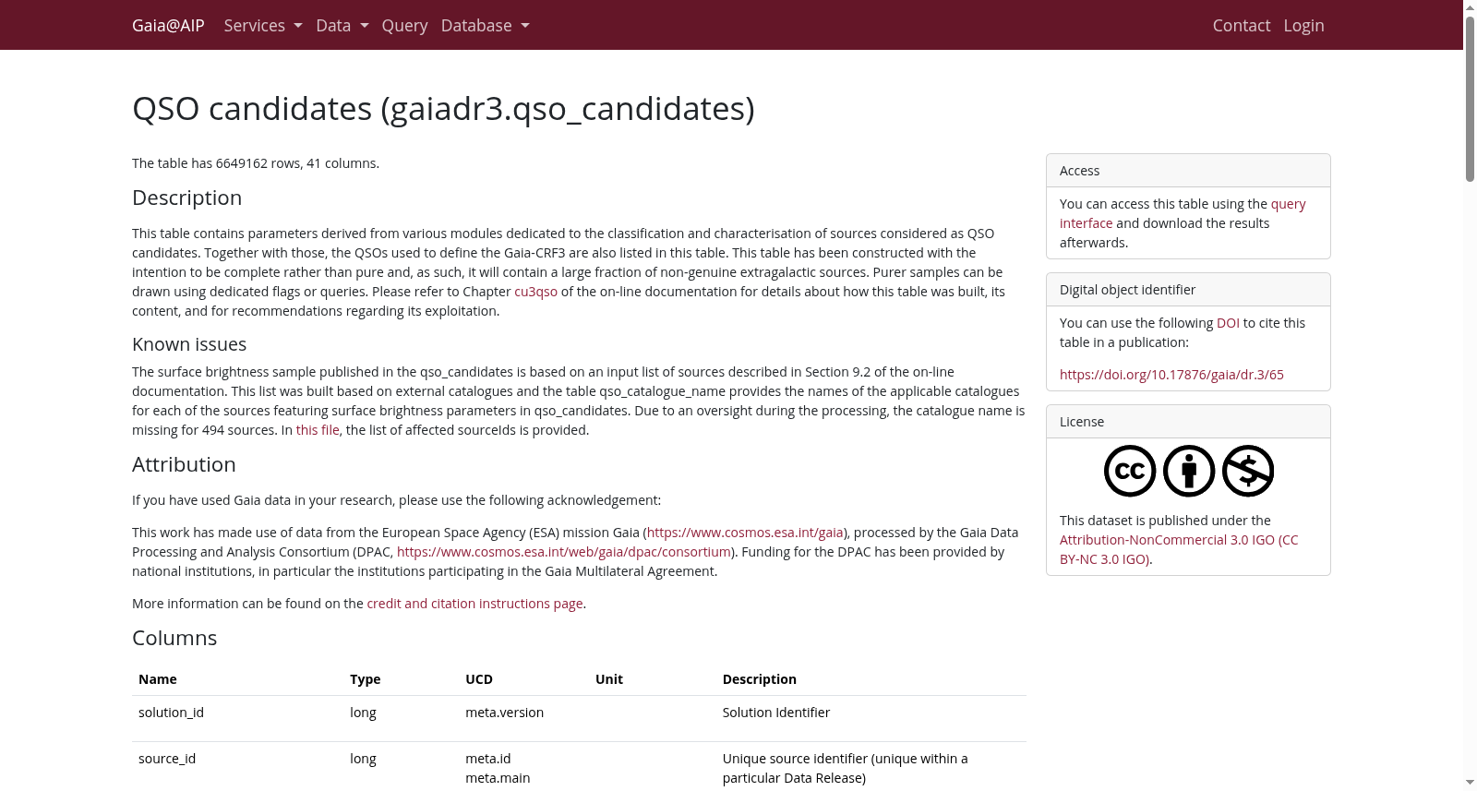Open the Contact page
The width and height of the screenshot is (1477, 791).
(x=1242, y=25)
